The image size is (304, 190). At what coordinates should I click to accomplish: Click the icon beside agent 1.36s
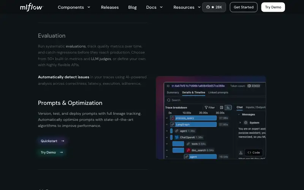tap(176, 131)
